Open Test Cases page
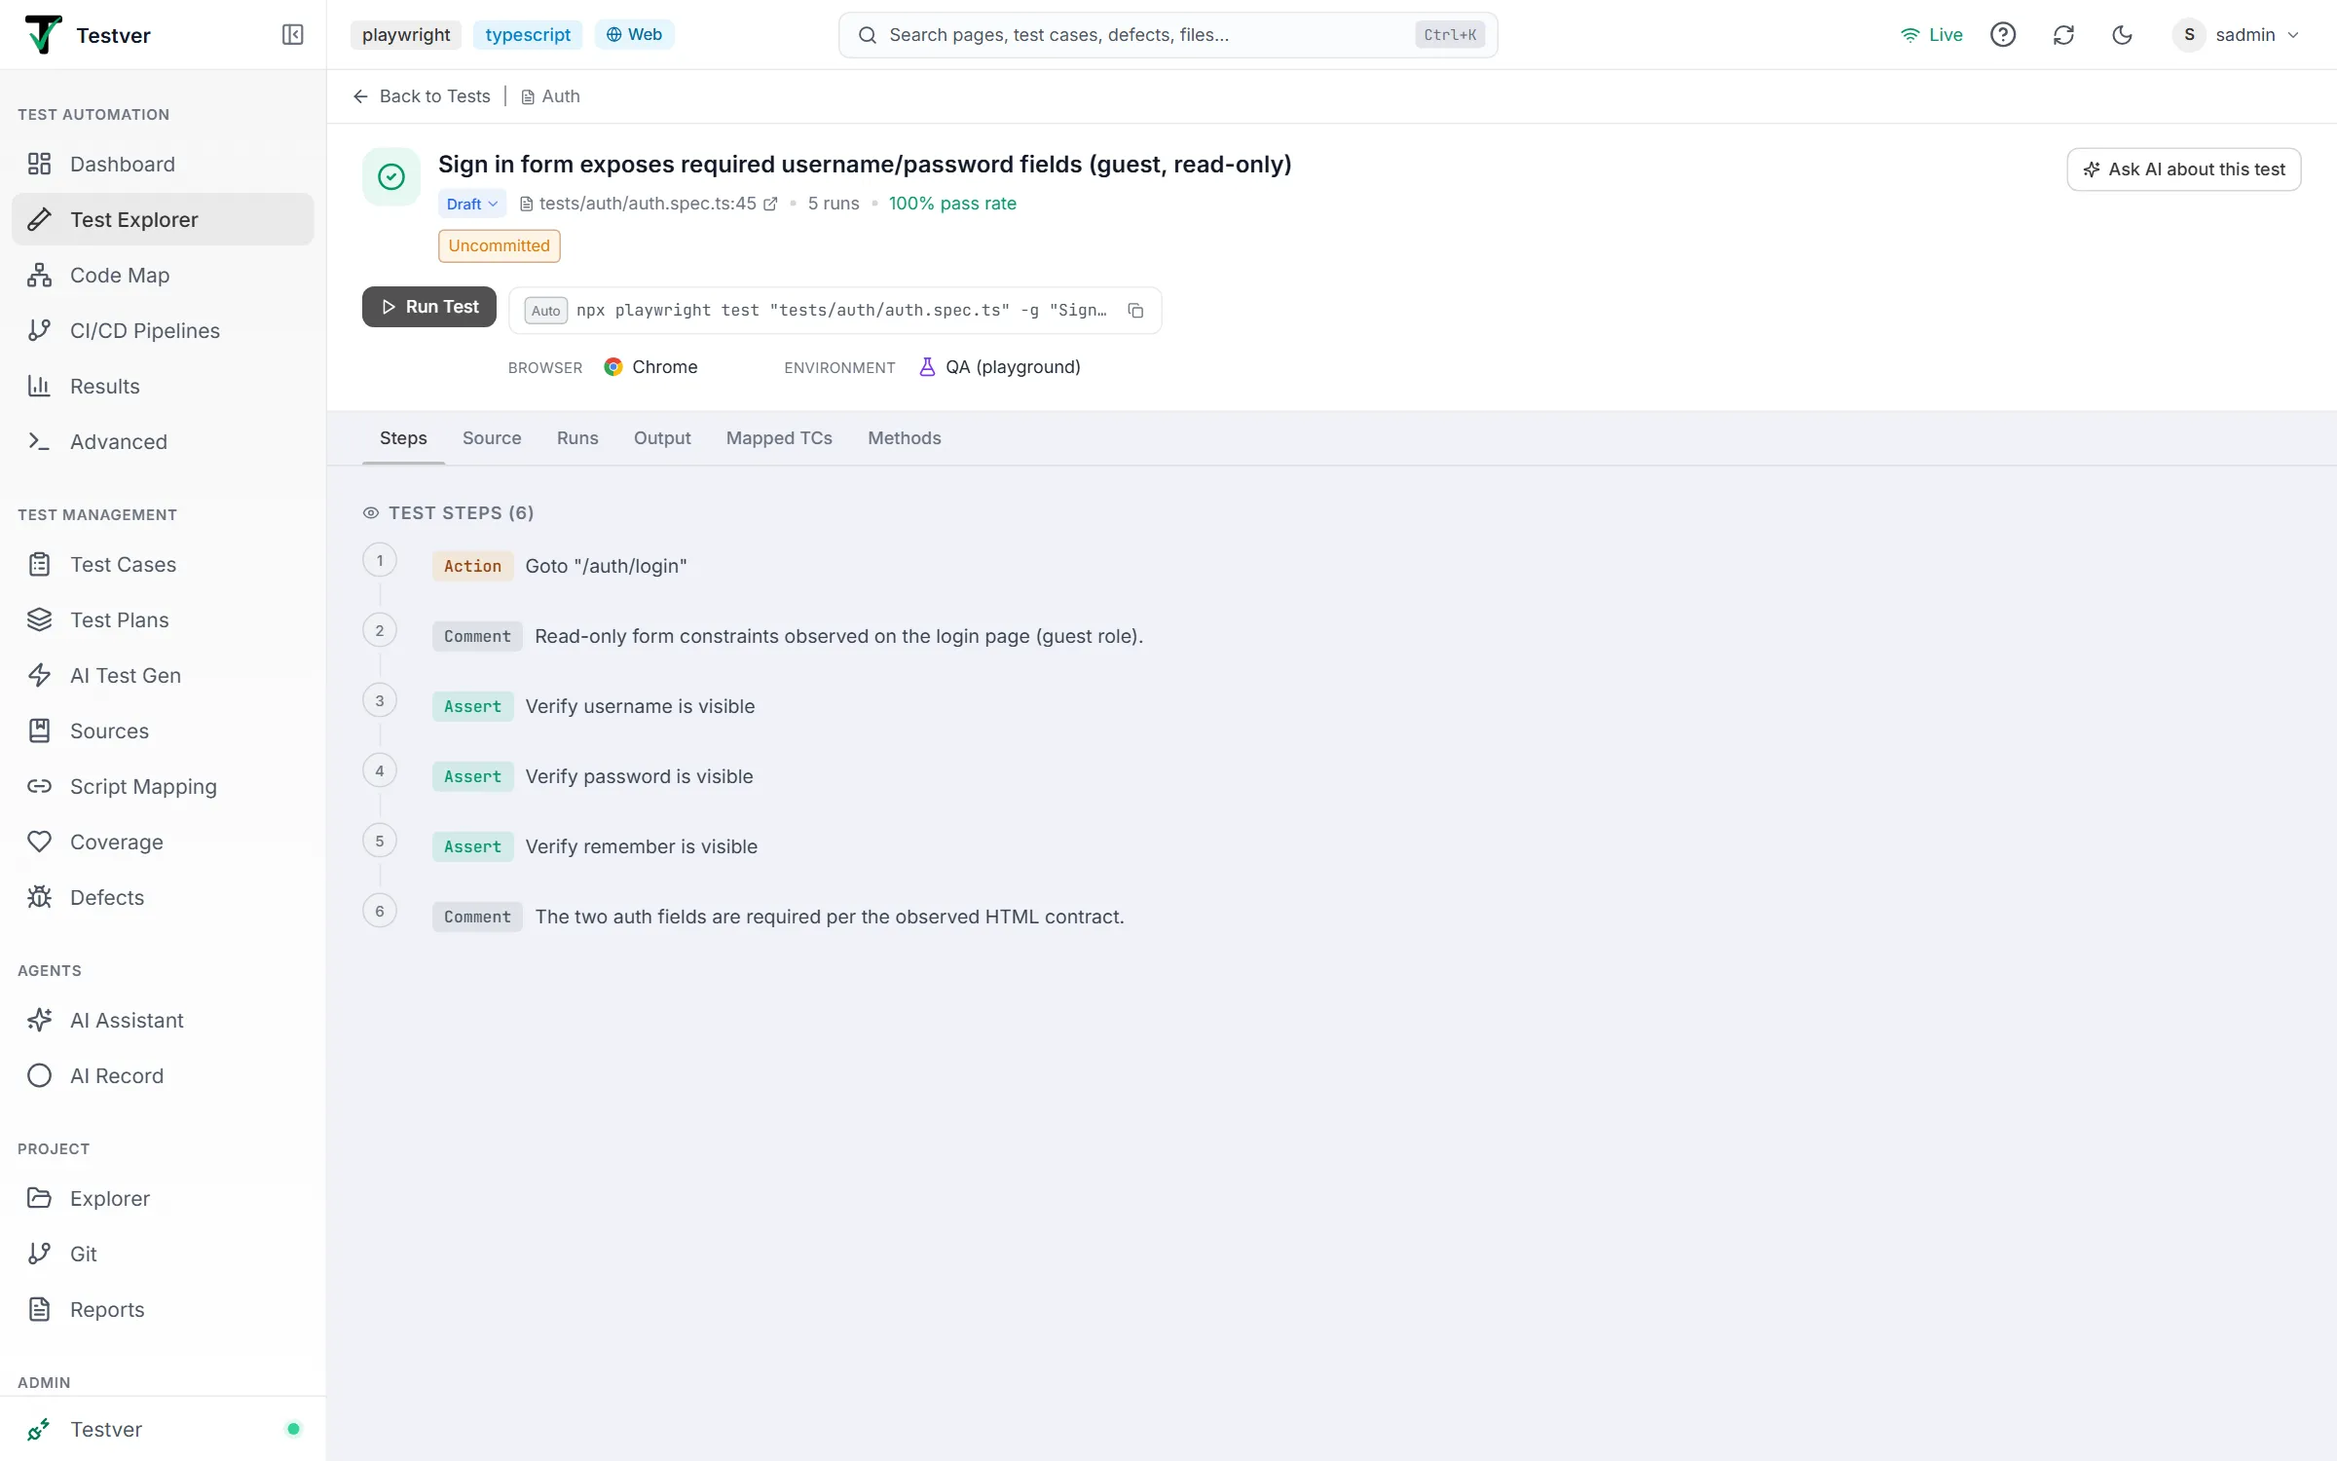This screenshot has height=1461, width=2337. click(163, 564)
